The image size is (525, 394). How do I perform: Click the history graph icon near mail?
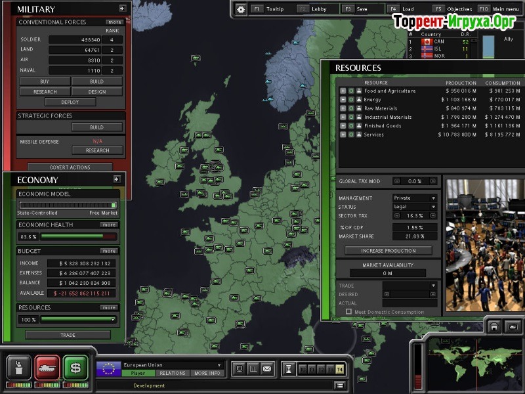coord(253,368)
